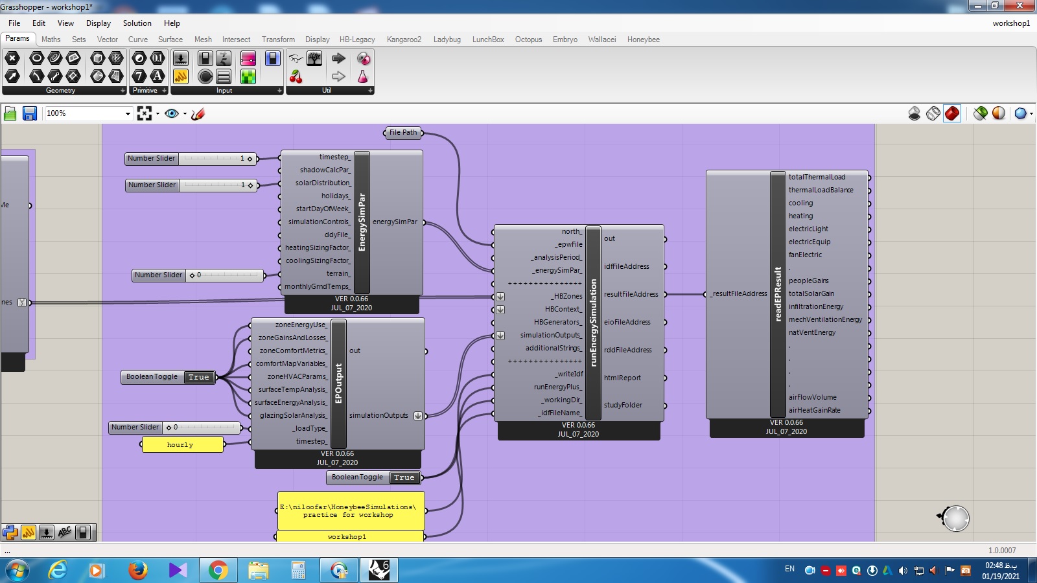Select the cherry Cluster Util icon
The width and height of the screenshot is (1037, 583).
(296, 76)
